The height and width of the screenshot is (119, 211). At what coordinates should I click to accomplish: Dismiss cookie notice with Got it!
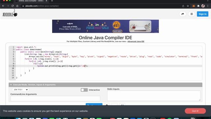tap(195, 111)
